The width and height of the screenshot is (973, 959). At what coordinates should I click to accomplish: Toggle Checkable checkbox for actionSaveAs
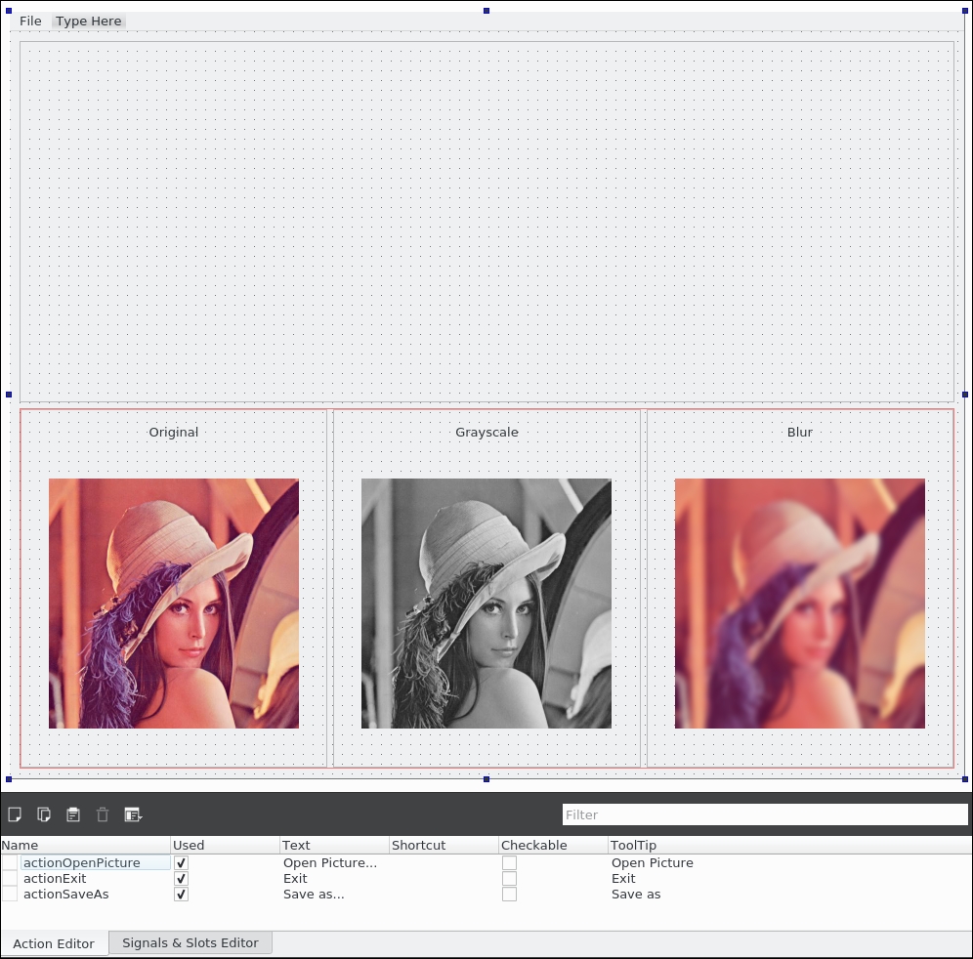[510, 894]
